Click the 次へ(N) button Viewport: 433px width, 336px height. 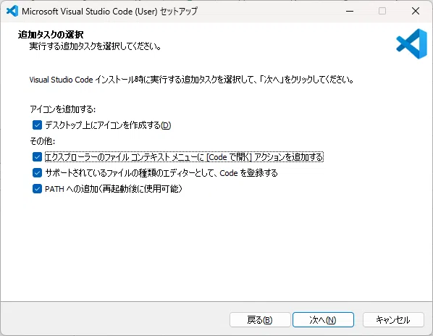pyautogui.click(x=323, y=320)
